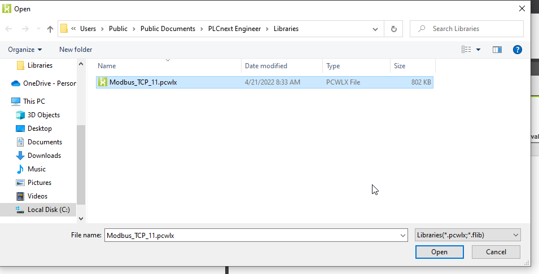The width and height of the screenshot is (539, 274).
Task: Click the Music note icon
Action: 20,169
